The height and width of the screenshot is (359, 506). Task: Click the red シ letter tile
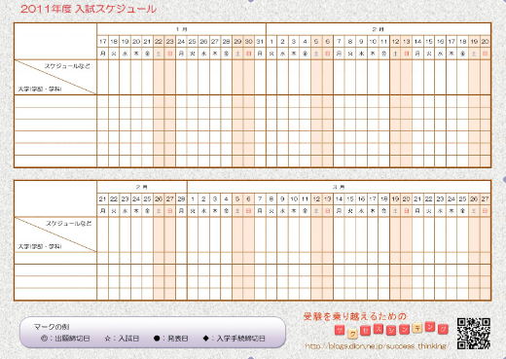click(392, 331)
